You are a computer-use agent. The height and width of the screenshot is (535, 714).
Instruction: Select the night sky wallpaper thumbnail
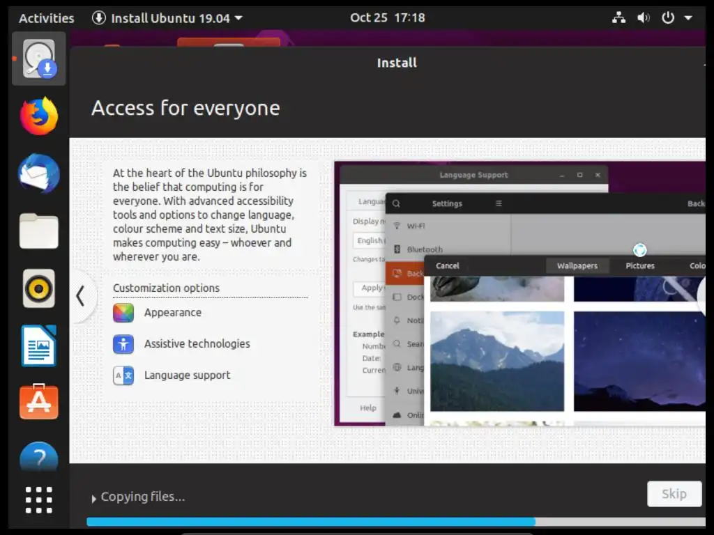(x=640, y=362)
